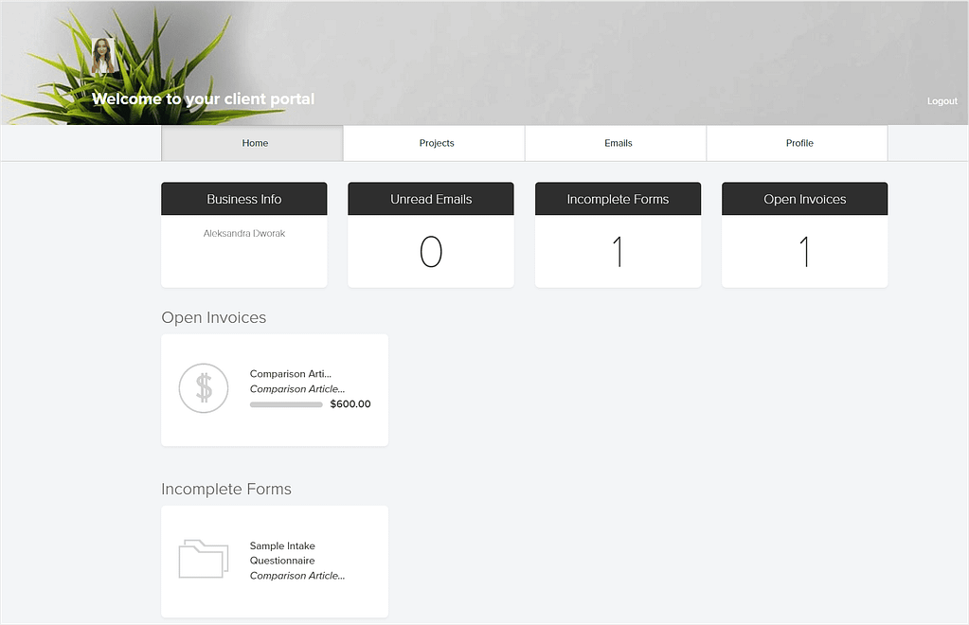This screenshot has width=969, height=625.
Task: Click the name Aleksandra Dworak
Action: point(244,234)
